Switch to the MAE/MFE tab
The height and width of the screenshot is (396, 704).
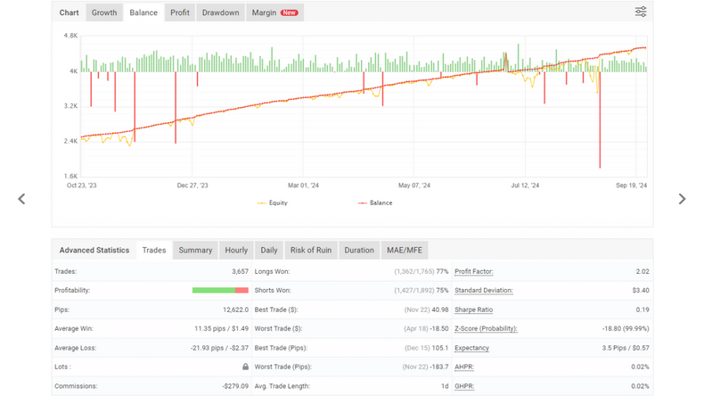[404, 251]
